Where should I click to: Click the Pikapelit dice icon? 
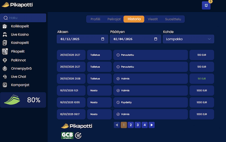coord(5,51)
